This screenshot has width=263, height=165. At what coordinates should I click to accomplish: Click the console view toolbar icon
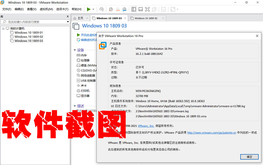(163, 9)
